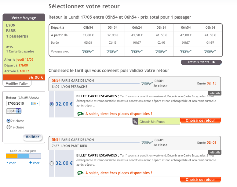Open the calendar date picker icon
Screen dimensions: 237x187
pyautogui.click(x=34, y=104)
